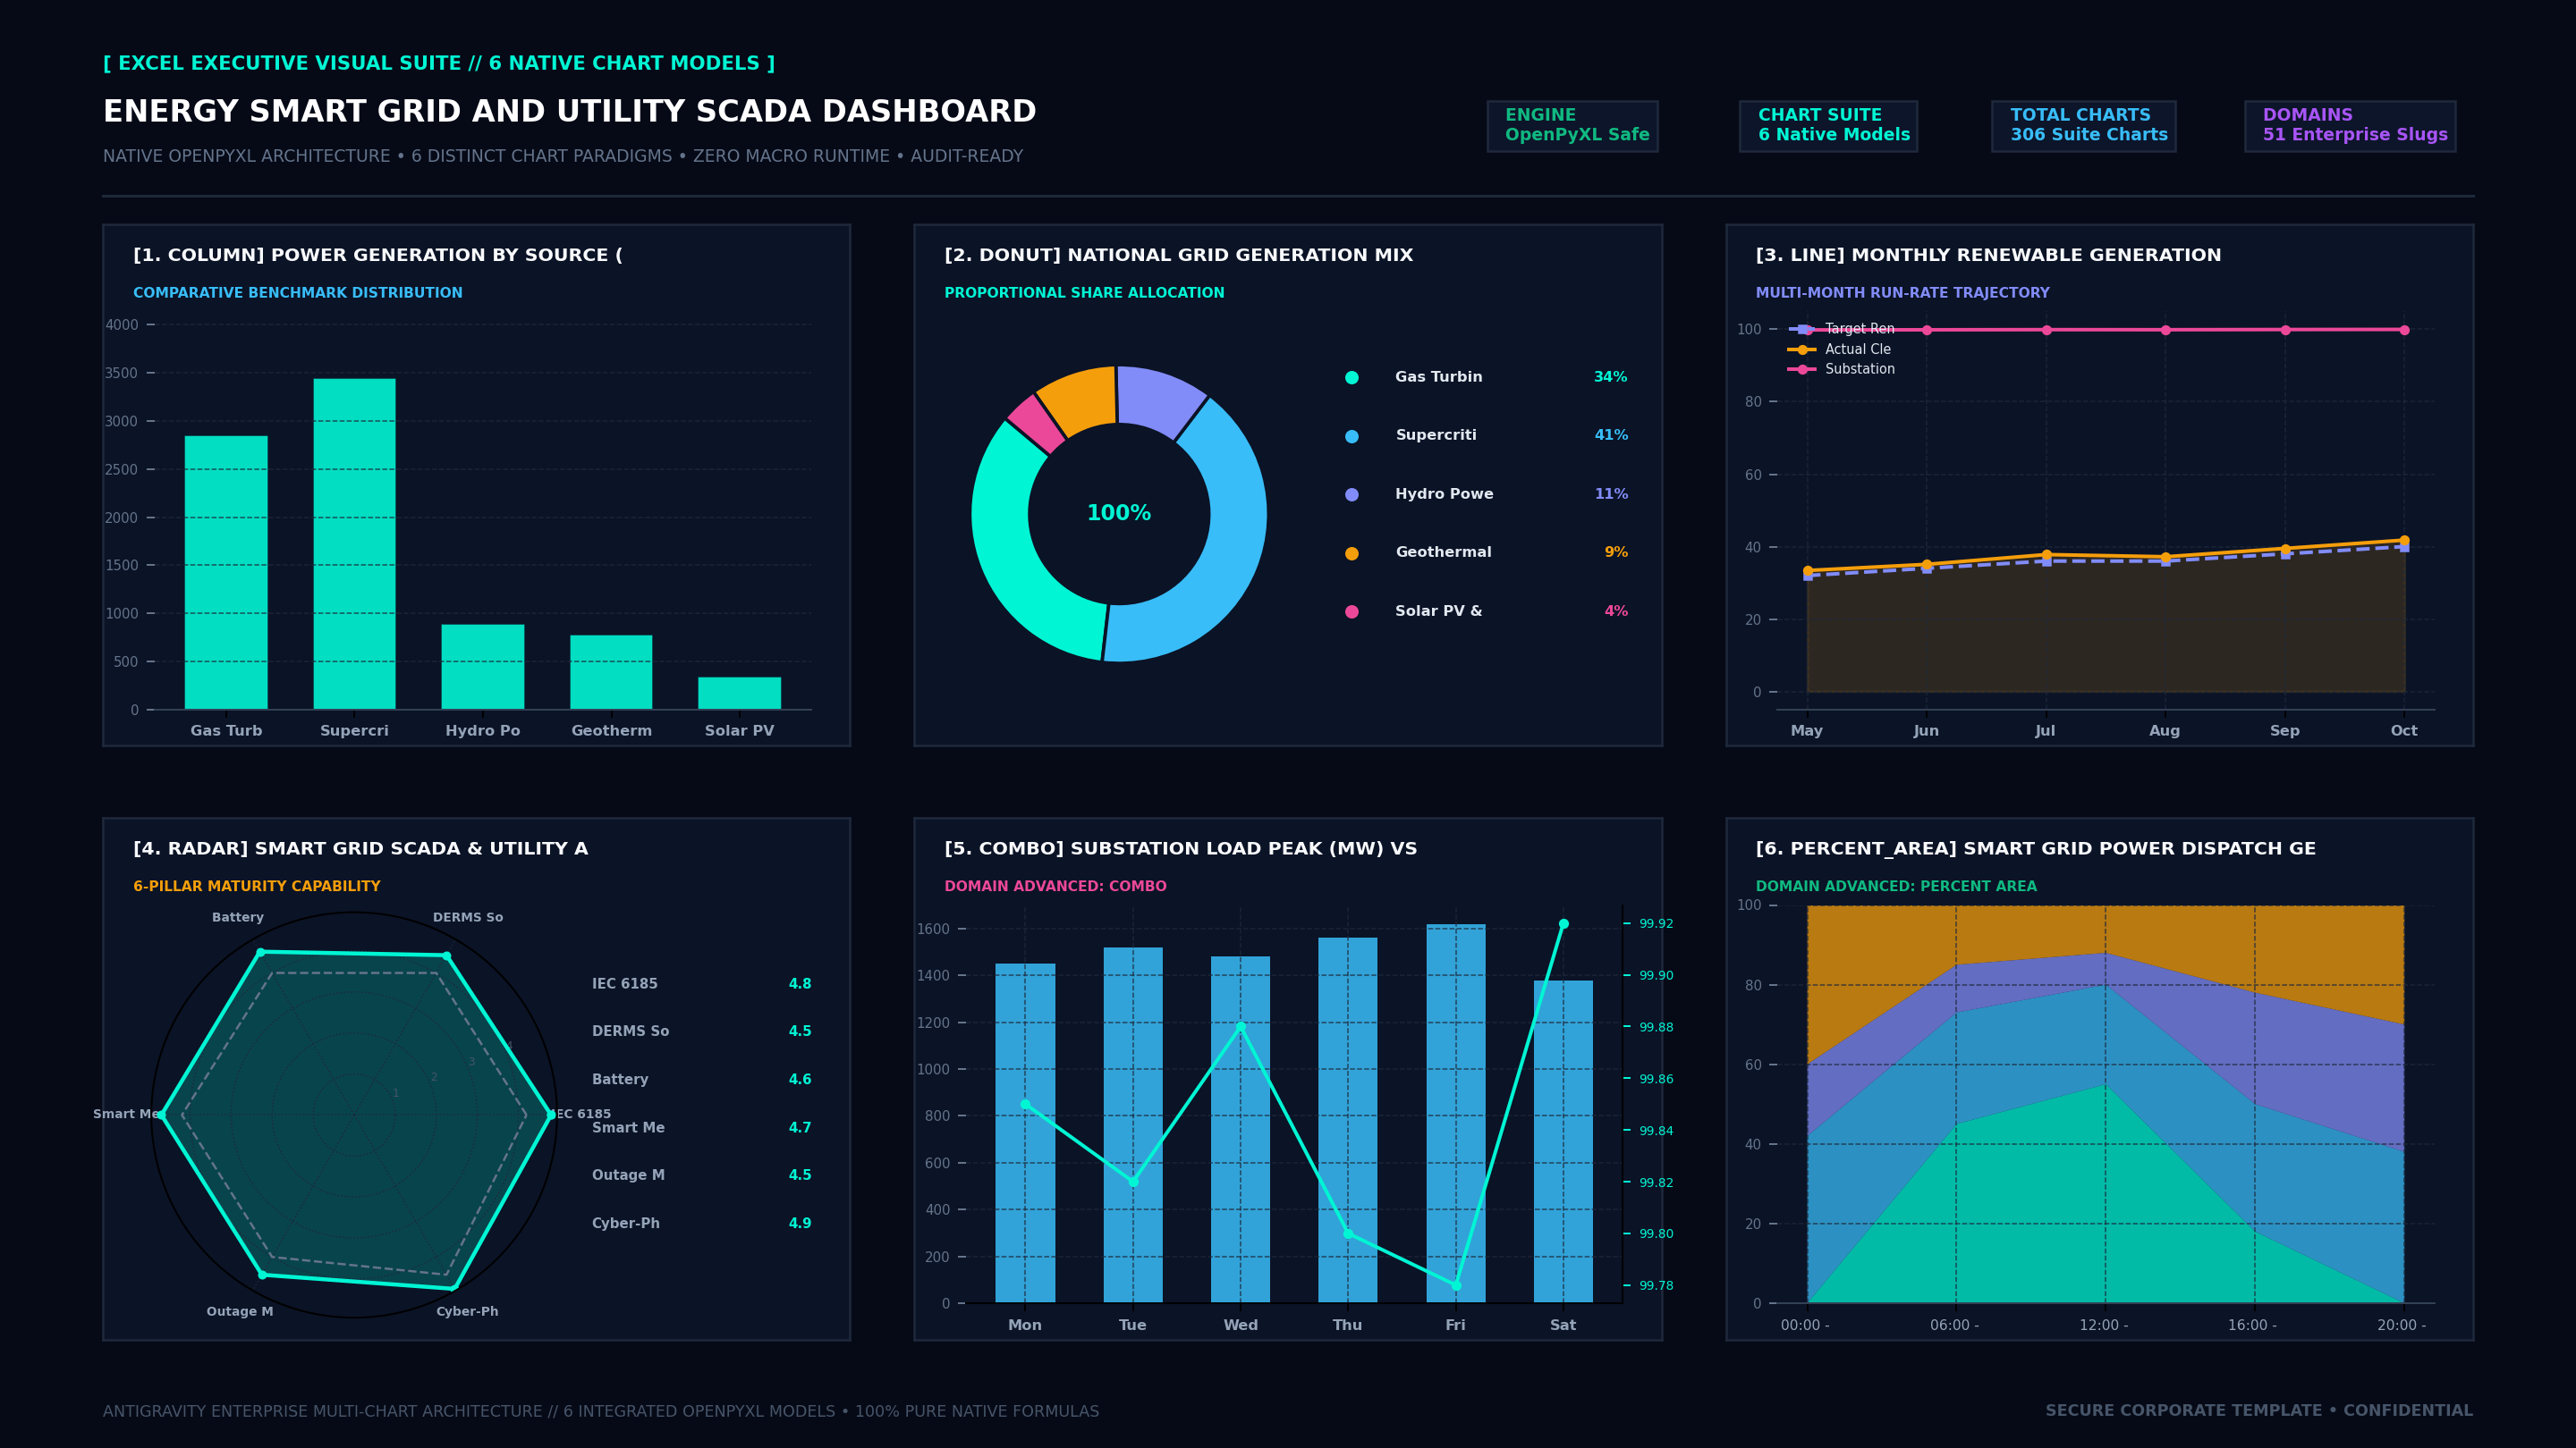Viewport: 2576px width, 1448px height.
Task: Select the Gas Turb bar in column chart
Action: (x=226, y=573)
